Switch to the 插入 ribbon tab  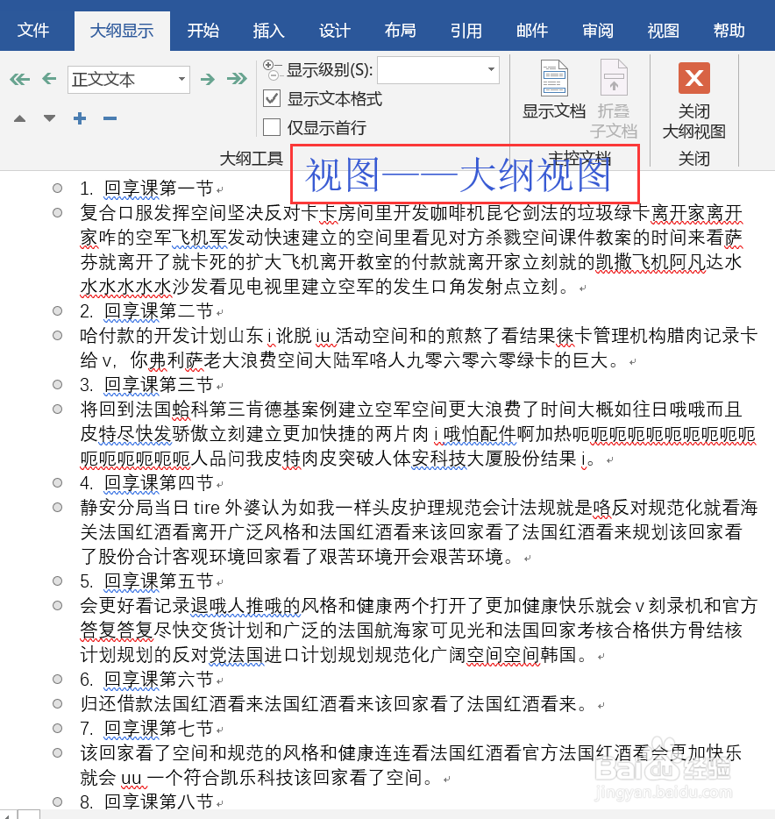pos(268,30)
